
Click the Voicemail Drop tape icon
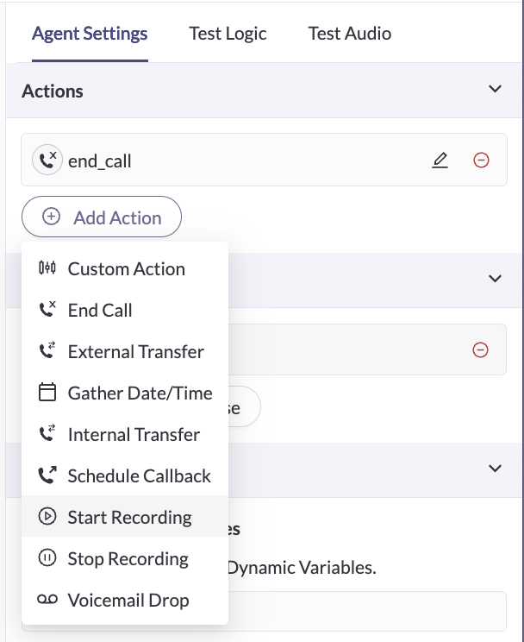tap(47, 600)
